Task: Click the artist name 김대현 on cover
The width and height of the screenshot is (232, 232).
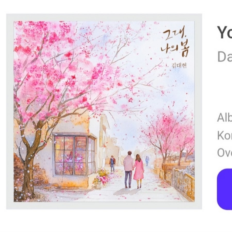Action: coord(179,65)
